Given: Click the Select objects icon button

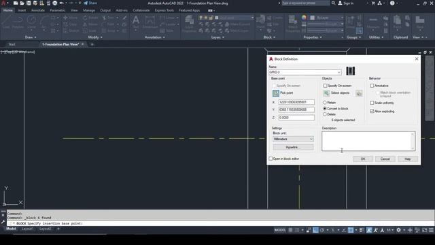Looking at the screenshot, I should pyautogui.click(x=326, y=93).
